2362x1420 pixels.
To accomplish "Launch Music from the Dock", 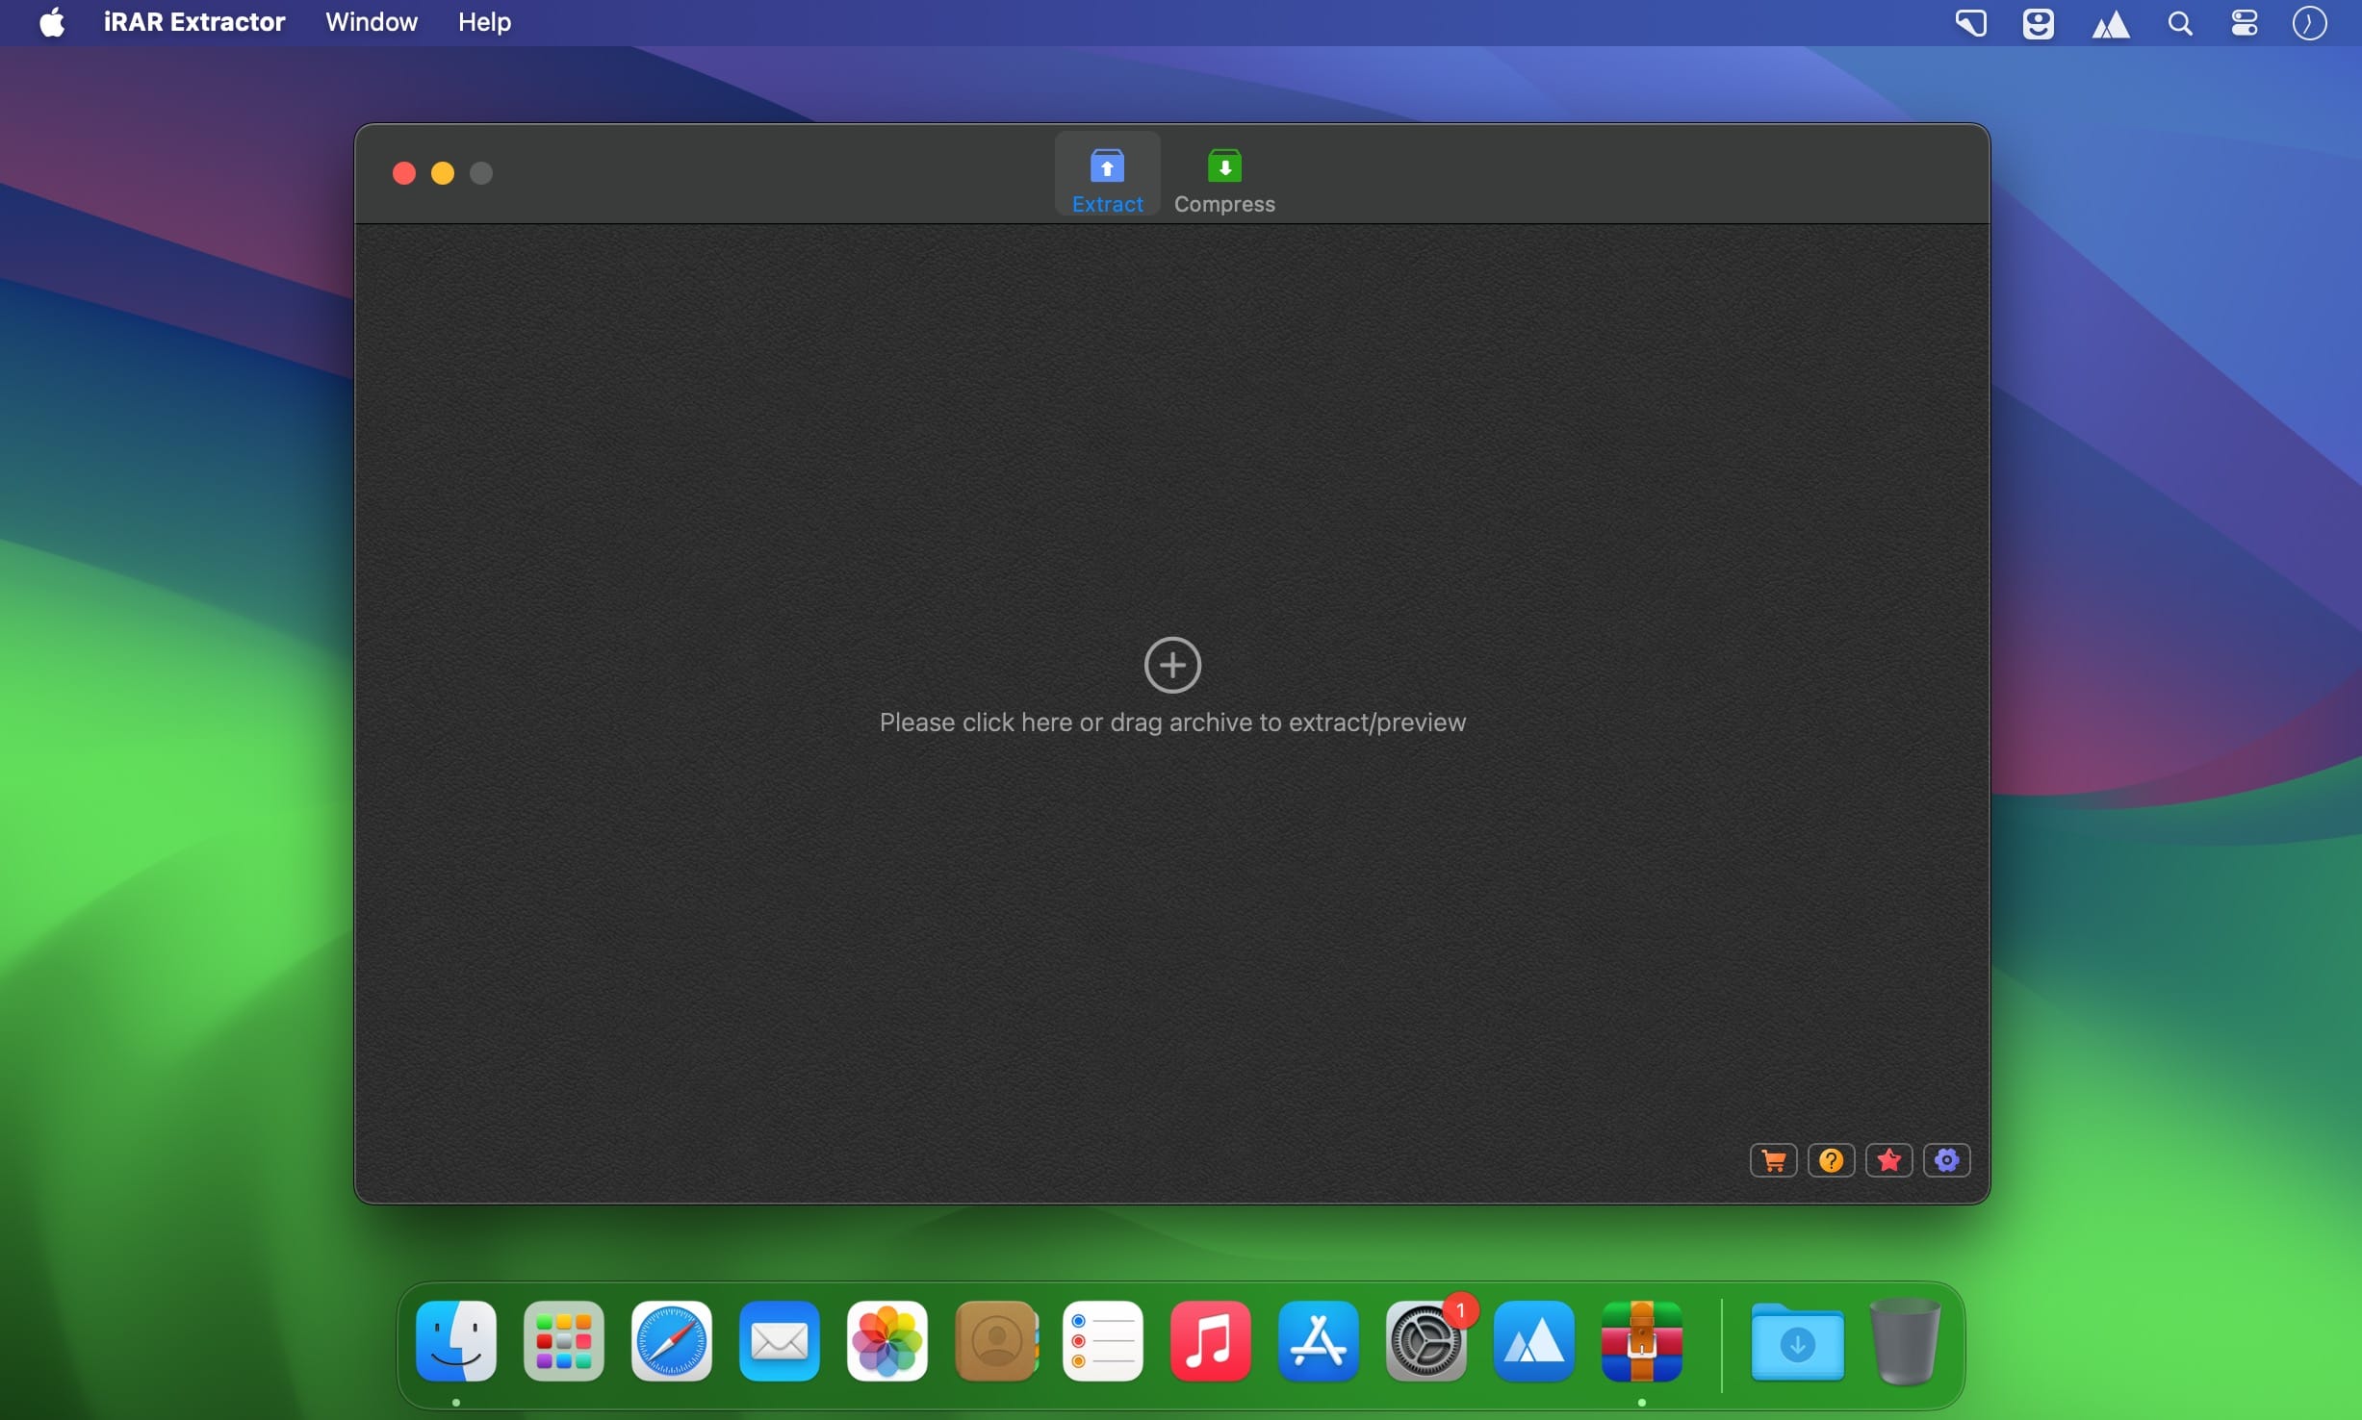I will pyautogui.click(x=1211, y=1341).
